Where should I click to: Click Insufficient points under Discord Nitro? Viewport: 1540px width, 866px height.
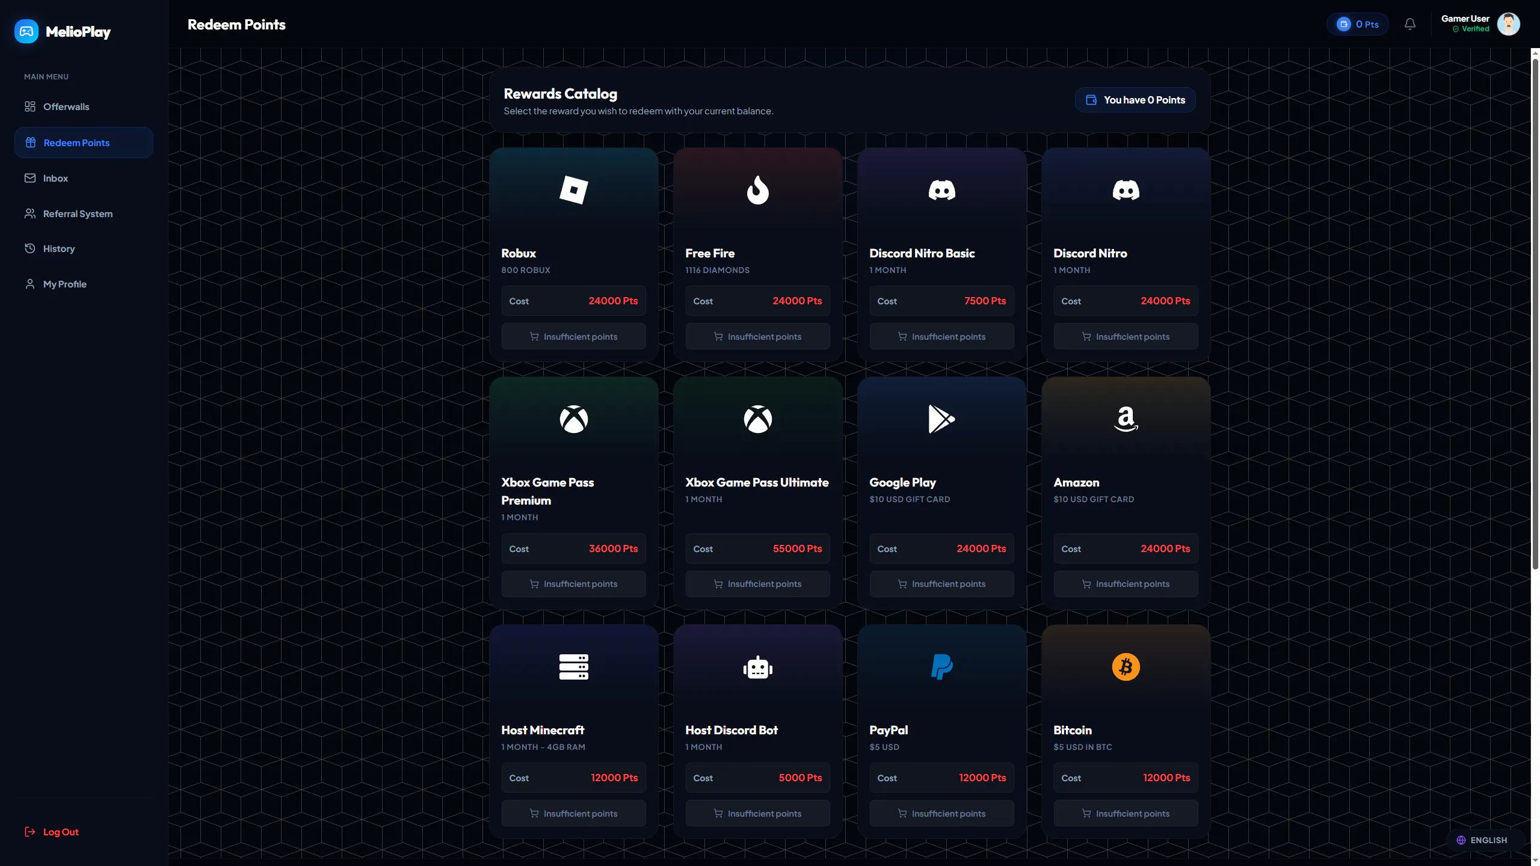(x=1126, y=336)
